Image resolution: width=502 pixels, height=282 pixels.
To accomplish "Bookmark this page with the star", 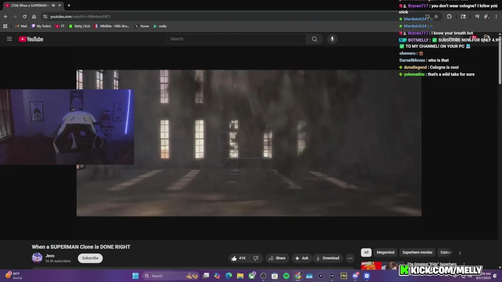I will (436, 16).
